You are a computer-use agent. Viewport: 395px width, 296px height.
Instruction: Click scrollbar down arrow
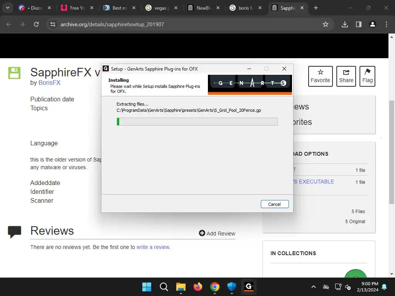392,274
